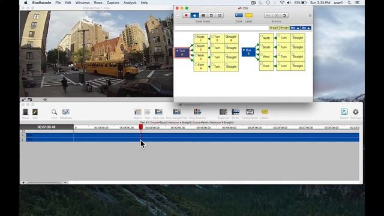Viewport: 384px width, 216px height.
Task: Click the active Bus tag with arrow
Action: (295, 28)
